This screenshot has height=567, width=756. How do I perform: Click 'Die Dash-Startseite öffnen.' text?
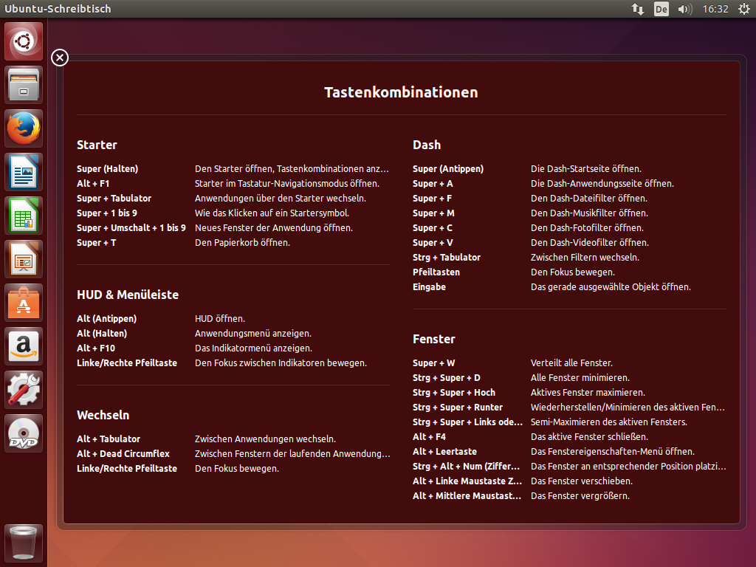[586, 169]
